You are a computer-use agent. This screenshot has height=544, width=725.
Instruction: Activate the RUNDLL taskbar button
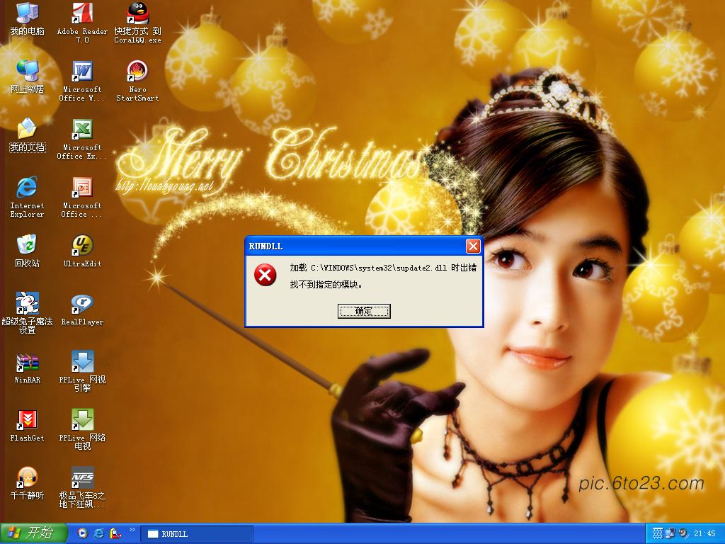[x=197, y=534]
